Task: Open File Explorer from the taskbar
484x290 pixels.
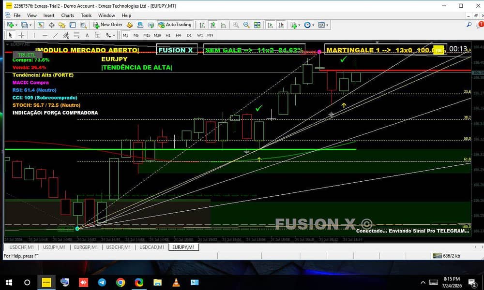Action: coord(157,282)
